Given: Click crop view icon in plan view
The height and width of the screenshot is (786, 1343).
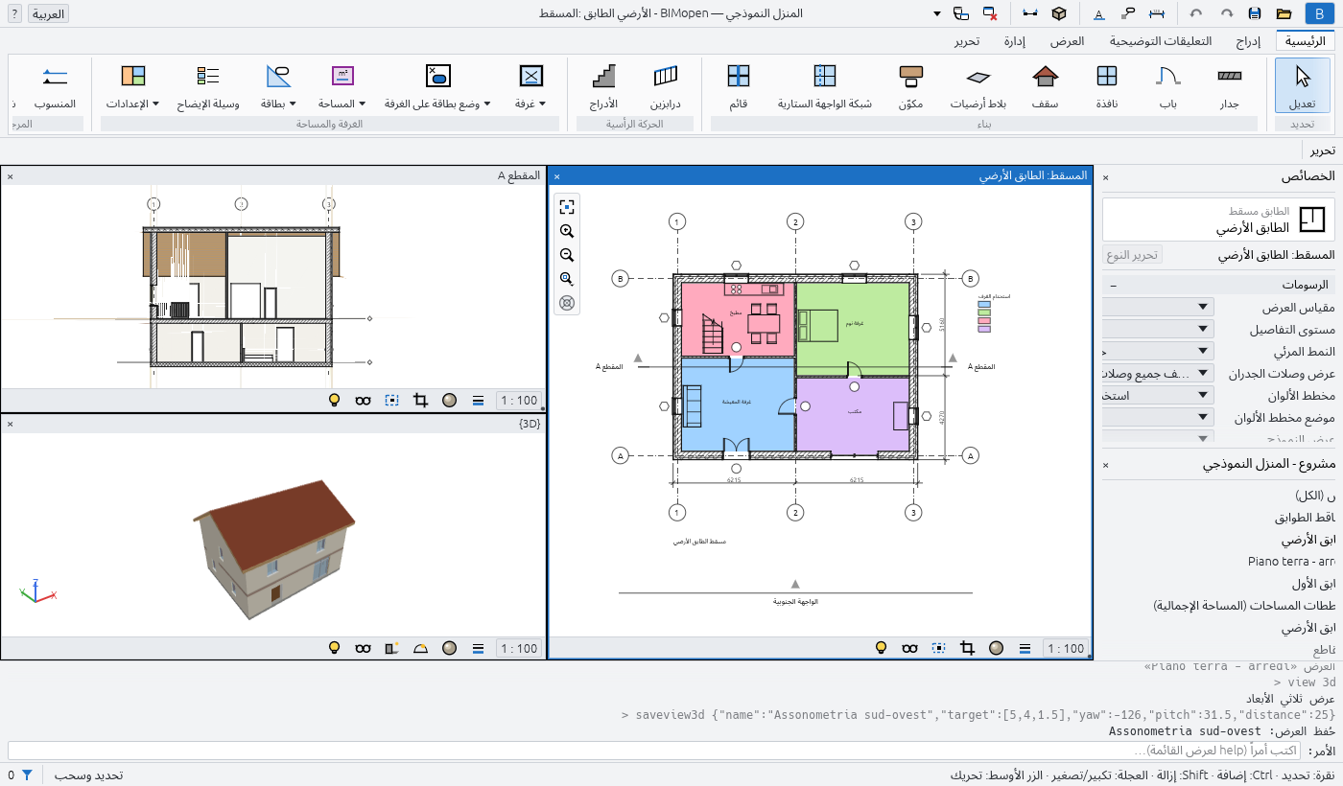Looking at the screenshot, I should tap(967, 648).
